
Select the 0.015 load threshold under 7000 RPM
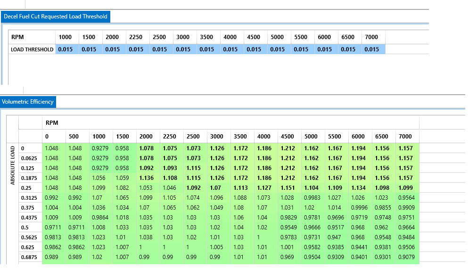click(373, 49)
